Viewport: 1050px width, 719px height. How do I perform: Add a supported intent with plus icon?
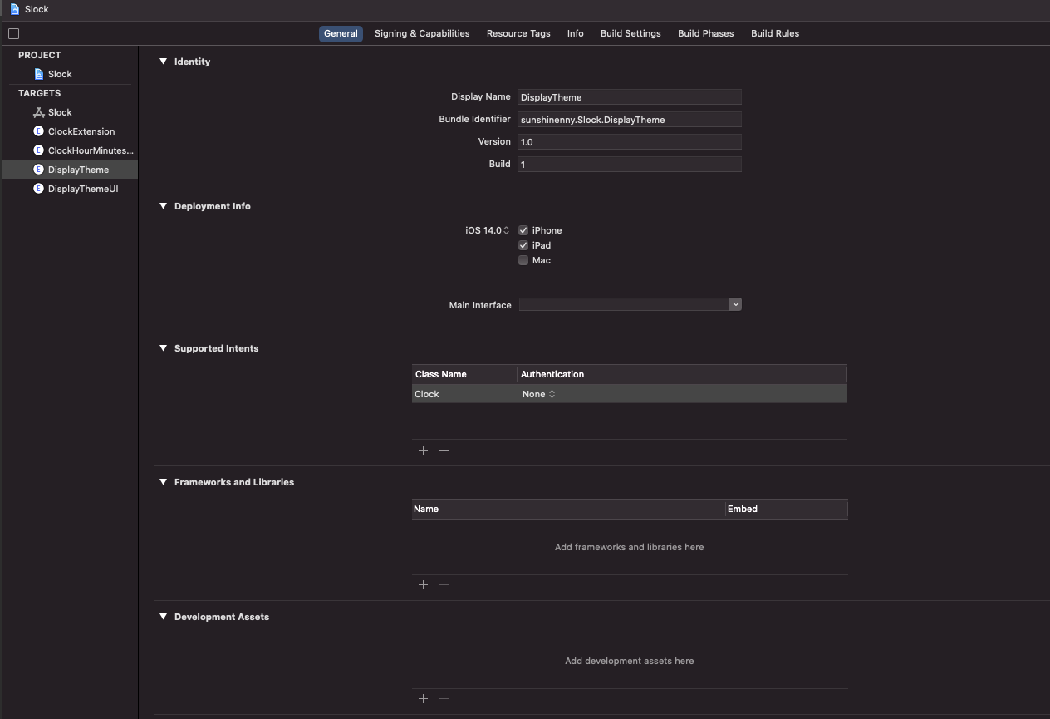(423, 450)
